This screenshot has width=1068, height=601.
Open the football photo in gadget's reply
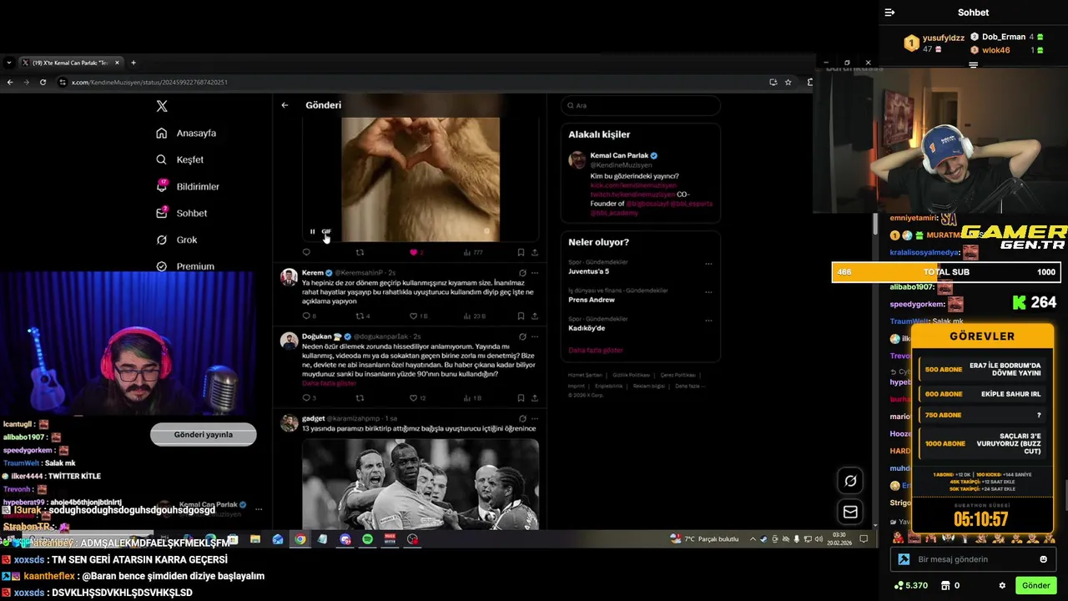(421, 484)
